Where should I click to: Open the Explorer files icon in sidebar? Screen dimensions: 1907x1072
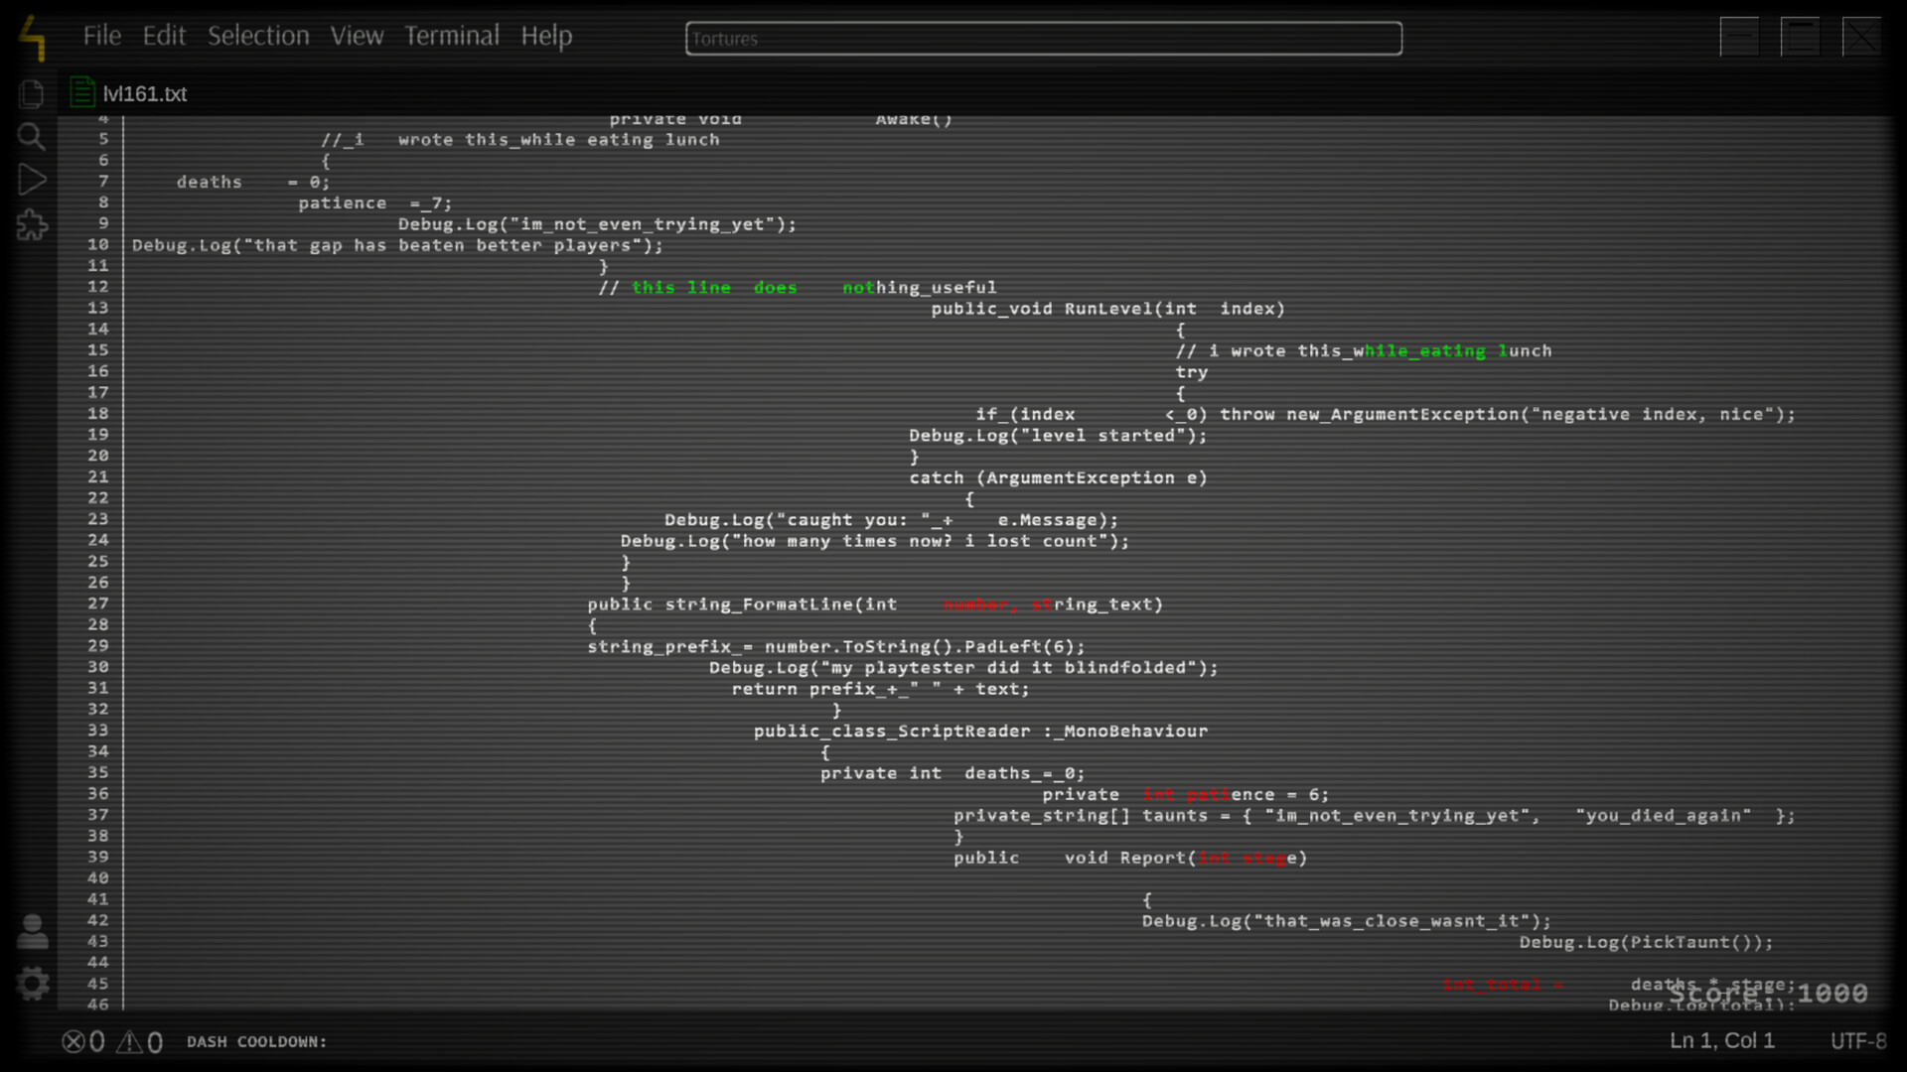tap(32, 93)
